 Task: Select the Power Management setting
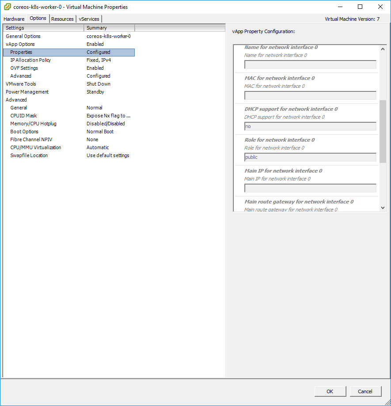pos(26,91)
